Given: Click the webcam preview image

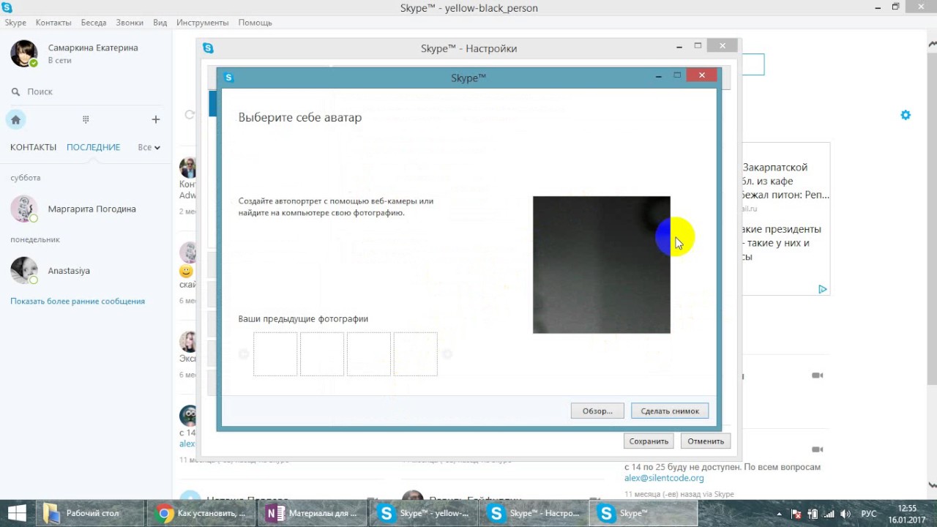Looking at the screenshot, I should coord(601,264).
